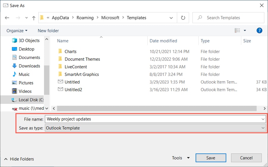Collapse the pane with Hide Folders

19,159
